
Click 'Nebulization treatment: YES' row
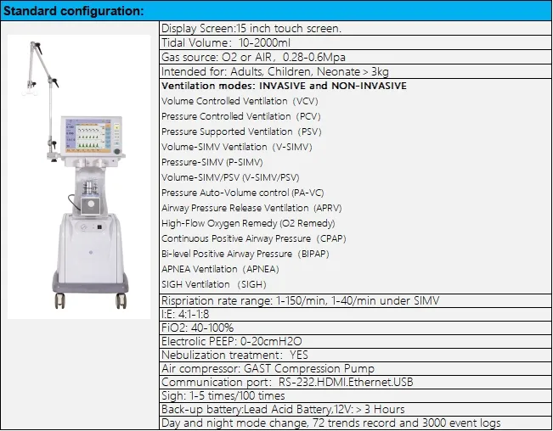(355, 355)
